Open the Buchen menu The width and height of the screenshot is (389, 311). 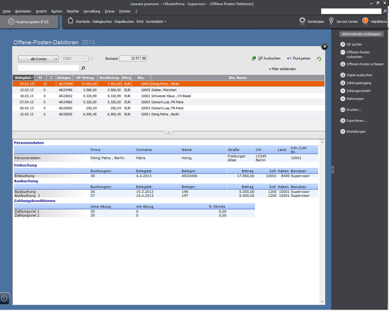57,11
